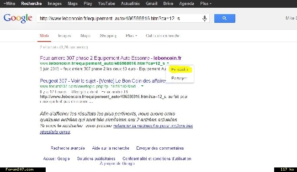This screenshot has height=172, width=297.
Task: Click the bold leboncoin URL in forum snippet
Action: (x=103, y=97)
